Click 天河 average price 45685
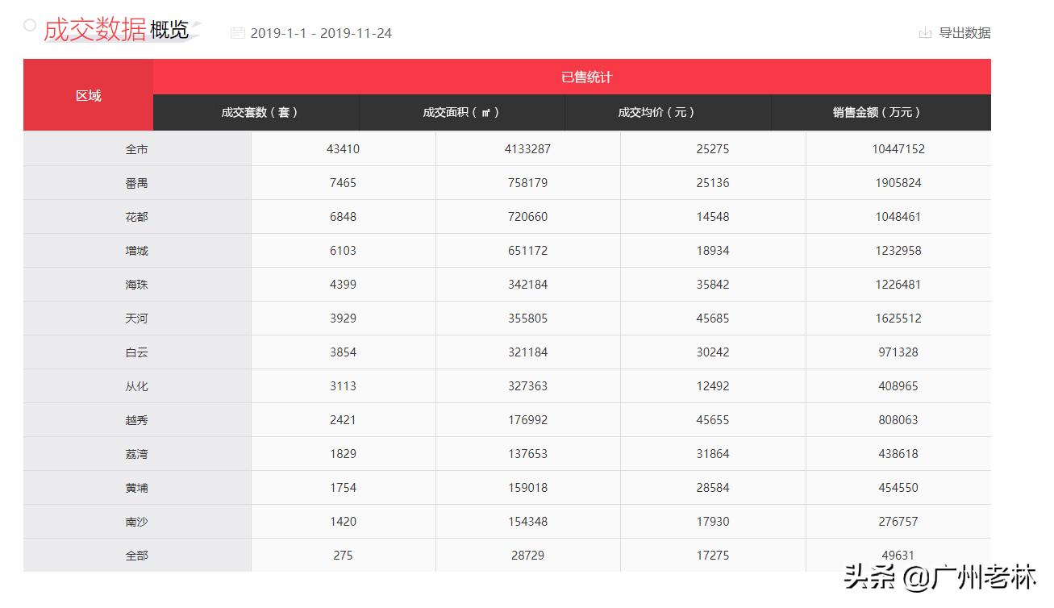The height and width of the screenshot is (608, 1054). tap(713, 319)
